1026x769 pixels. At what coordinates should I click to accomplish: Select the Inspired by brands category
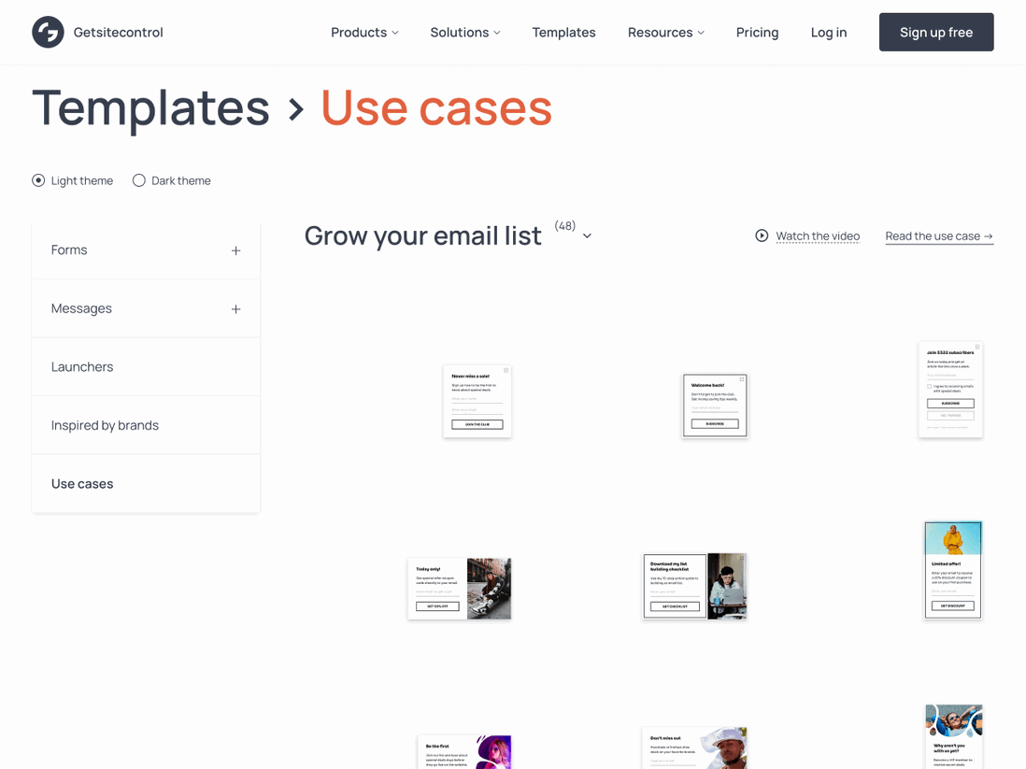tap(105, 424)
